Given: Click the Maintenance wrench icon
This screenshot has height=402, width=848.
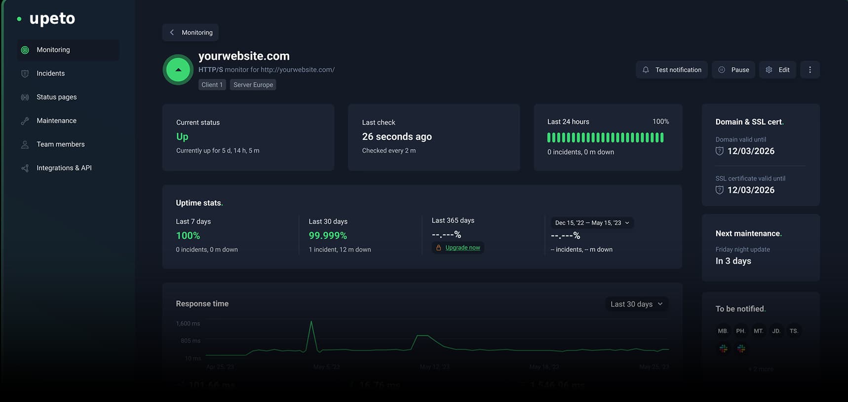Looking at the screenshot, I should [x=25, y=121].
